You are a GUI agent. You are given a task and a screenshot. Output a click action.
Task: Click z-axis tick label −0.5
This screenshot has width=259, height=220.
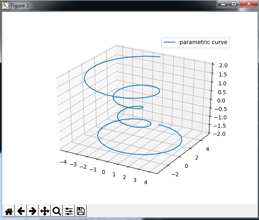coord(221,109)
